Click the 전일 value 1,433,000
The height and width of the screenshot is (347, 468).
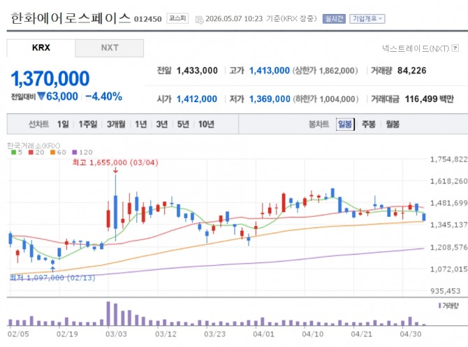click(197, 71)
